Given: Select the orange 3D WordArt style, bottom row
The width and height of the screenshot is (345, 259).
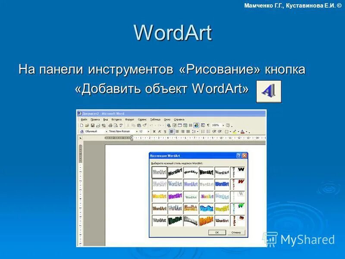Looking at the screenshot, I should tap(207, 220).
